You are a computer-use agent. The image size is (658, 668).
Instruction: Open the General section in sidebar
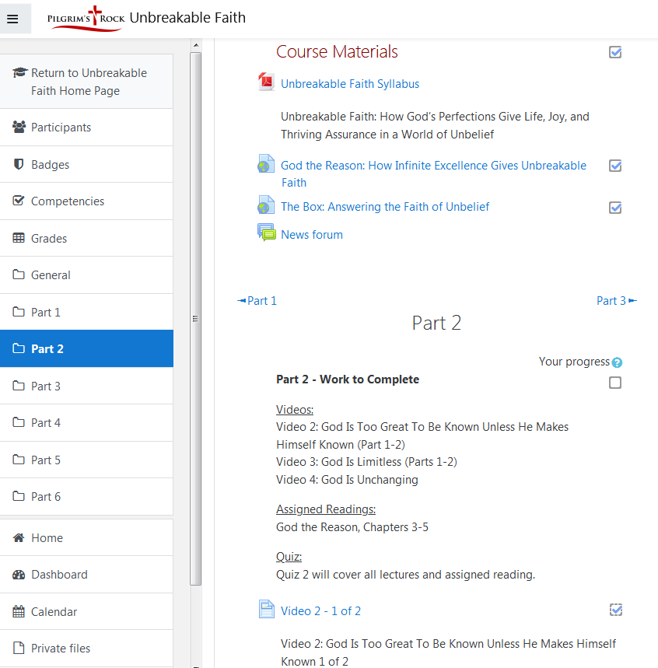[x=51, y=275]
